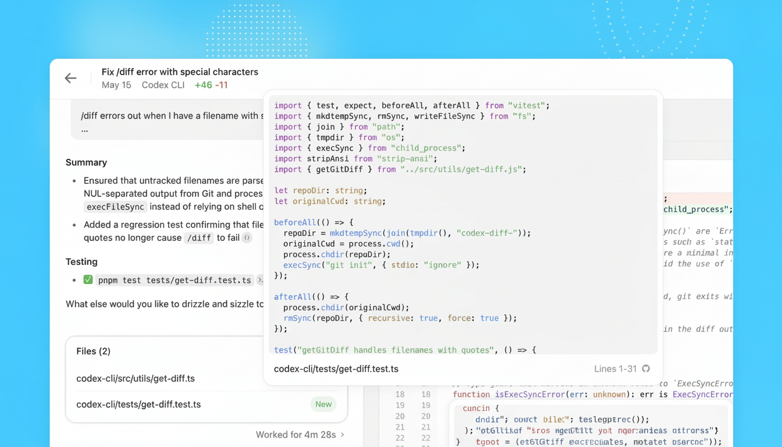Click the green checkmark on the pnpm test entry
The width and height of the screenshot is (782, 447).
point(88,280)
